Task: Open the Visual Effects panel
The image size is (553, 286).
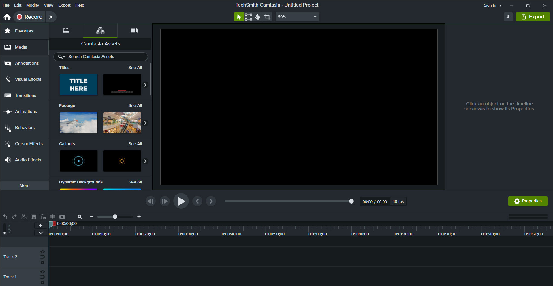Action: (x=24, y=79)
